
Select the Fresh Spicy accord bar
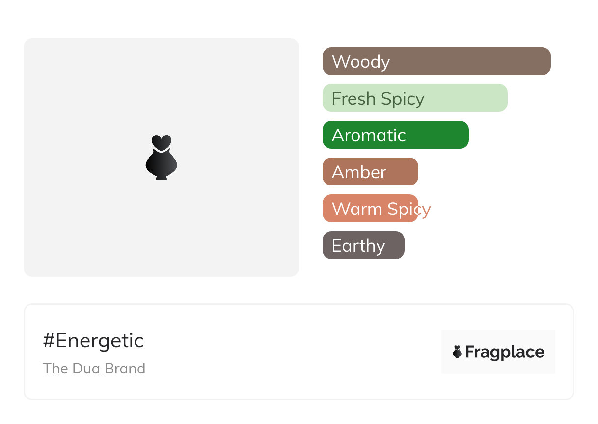coord(415,98)
